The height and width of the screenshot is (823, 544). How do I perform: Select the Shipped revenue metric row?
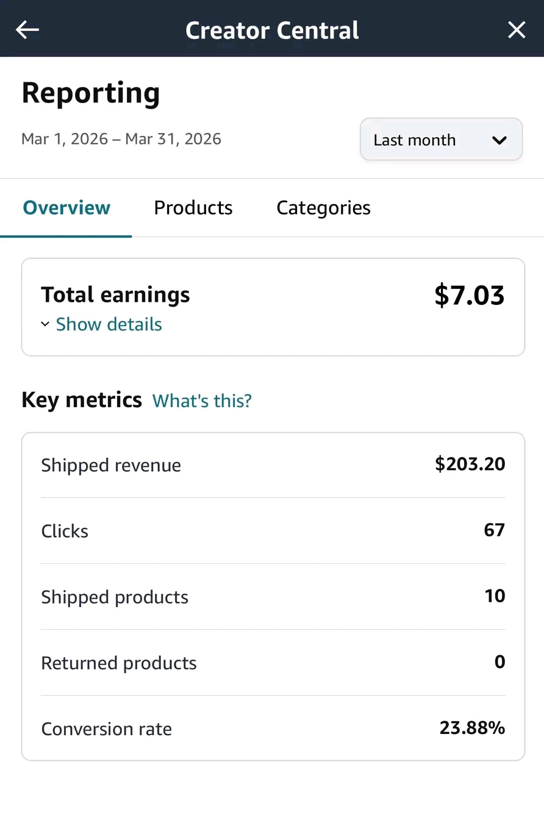pos(273,465)
